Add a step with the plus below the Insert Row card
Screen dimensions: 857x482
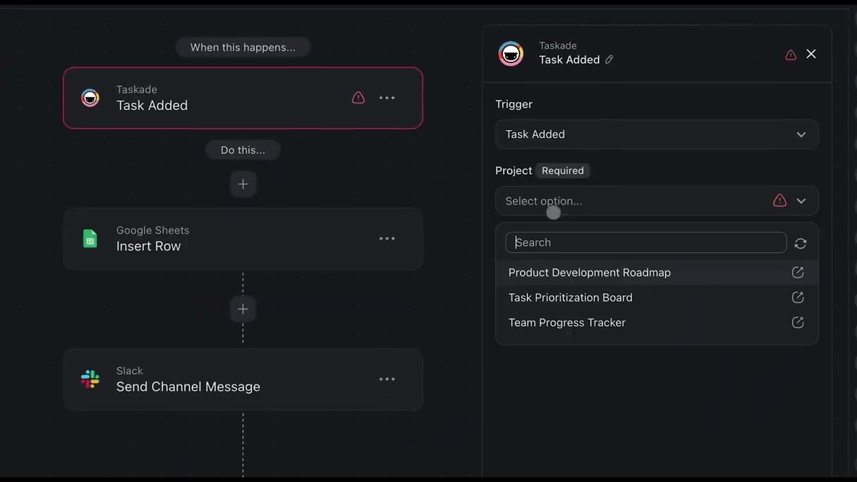click(243, 309)
